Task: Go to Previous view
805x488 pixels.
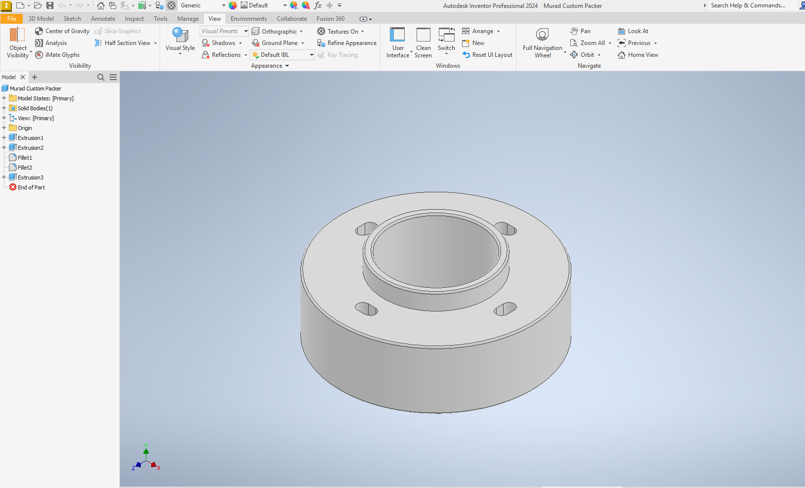Action: click(634, 43)
